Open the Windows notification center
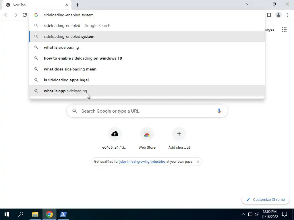 click(x=285, y=214)
